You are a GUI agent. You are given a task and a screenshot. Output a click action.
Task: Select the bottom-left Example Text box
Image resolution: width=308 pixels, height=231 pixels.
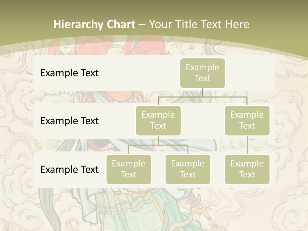coord(129,169)
